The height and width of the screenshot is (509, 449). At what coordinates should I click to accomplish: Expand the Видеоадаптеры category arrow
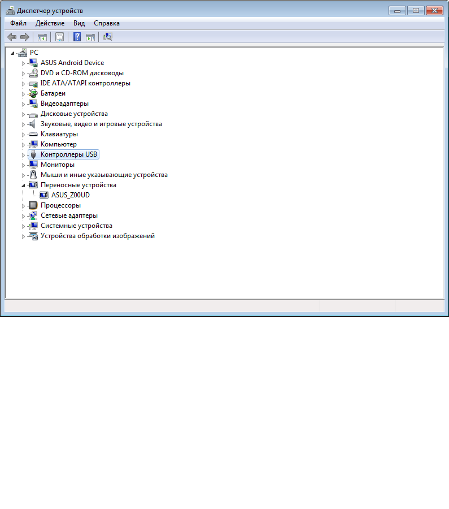pyautogui.click(x=24, y=103)
